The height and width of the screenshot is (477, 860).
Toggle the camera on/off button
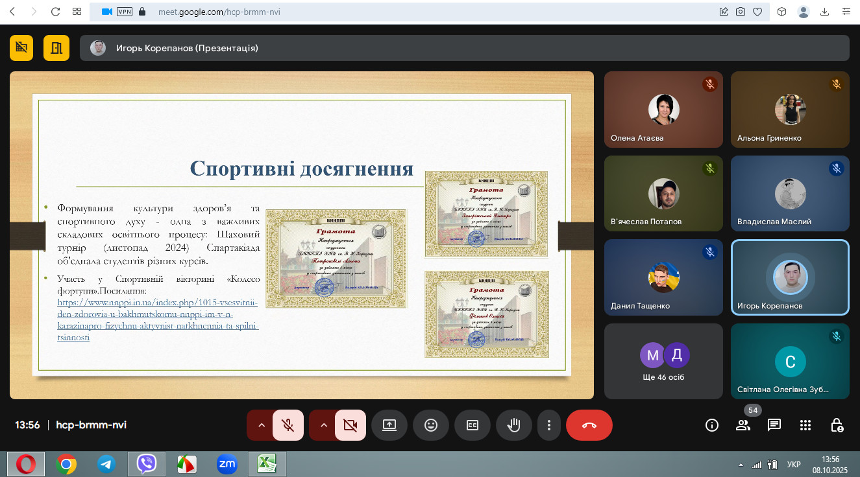pyautogui.click(x=350, y=425)
